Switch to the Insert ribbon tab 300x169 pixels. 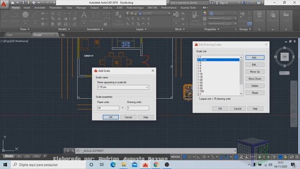27,8
